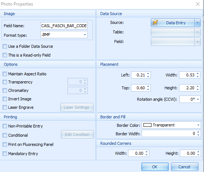Viewport: 204px width, 172px height.
Task: Tick the Mandatory Entry checkbox
Action: click(5, 154)
